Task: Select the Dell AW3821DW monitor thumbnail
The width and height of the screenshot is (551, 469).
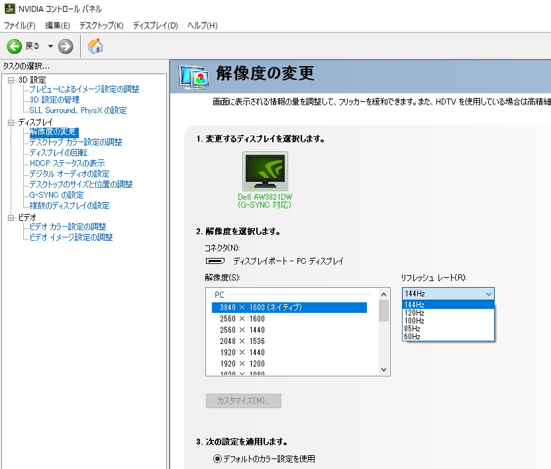Action: pyautogui.click(x=266, y=171)
